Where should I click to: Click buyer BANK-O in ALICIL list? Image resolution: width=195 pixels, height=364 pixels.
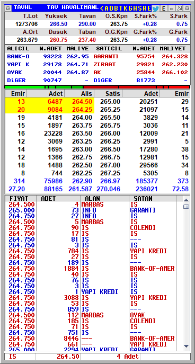[x=18, y=56]
